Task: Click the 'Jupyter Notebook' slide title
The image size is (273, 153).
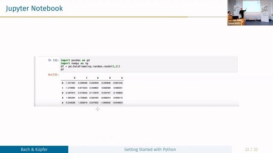Action: click(x=34, y=8)
